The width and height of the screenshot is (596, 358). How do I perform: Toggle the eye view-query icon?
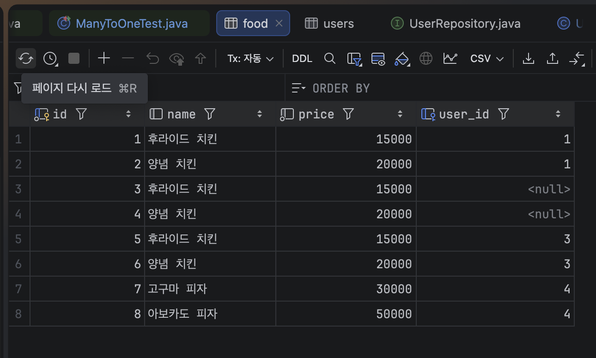[176, 59]
